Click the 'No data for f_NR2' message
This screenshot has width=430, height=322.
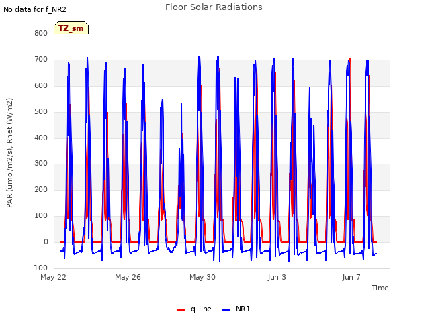[35, 9]
